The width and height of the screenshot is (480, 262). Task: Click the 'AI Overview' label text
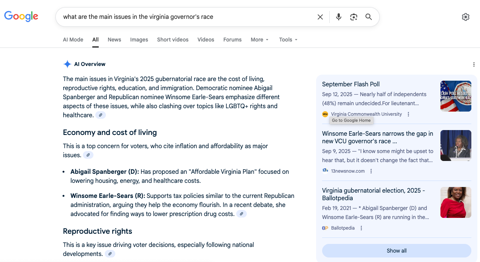pyautogui.click(x=90, y=64)
